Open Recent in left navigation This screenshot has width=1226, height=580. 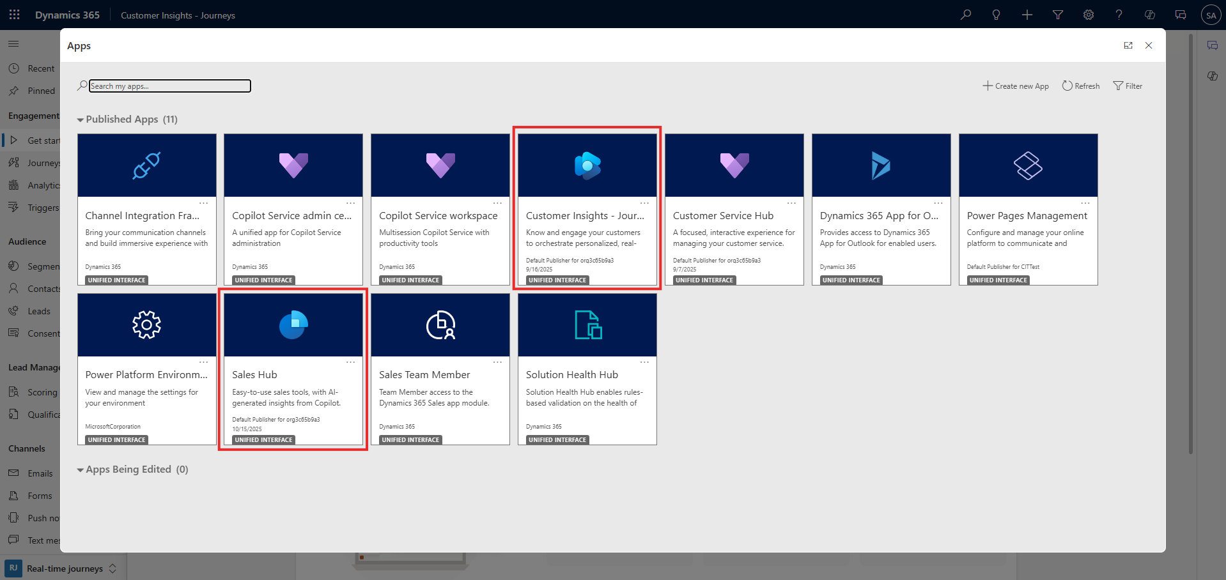pyautogui.click(x=31, y=68)
